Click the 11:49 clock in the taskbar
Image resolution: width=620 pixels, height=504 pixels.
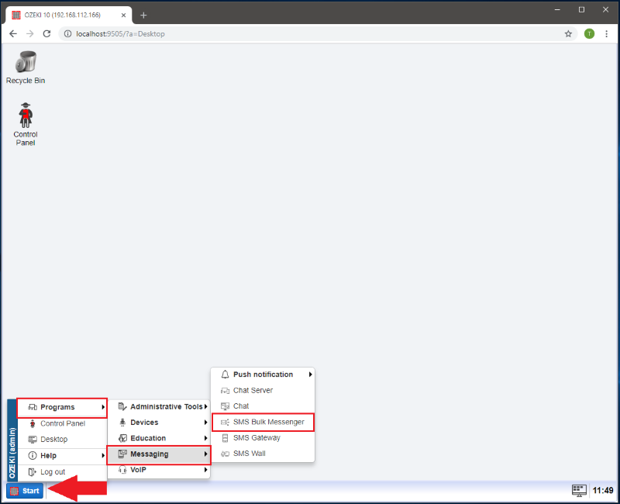pyautogui.click(x=602, y=490)
